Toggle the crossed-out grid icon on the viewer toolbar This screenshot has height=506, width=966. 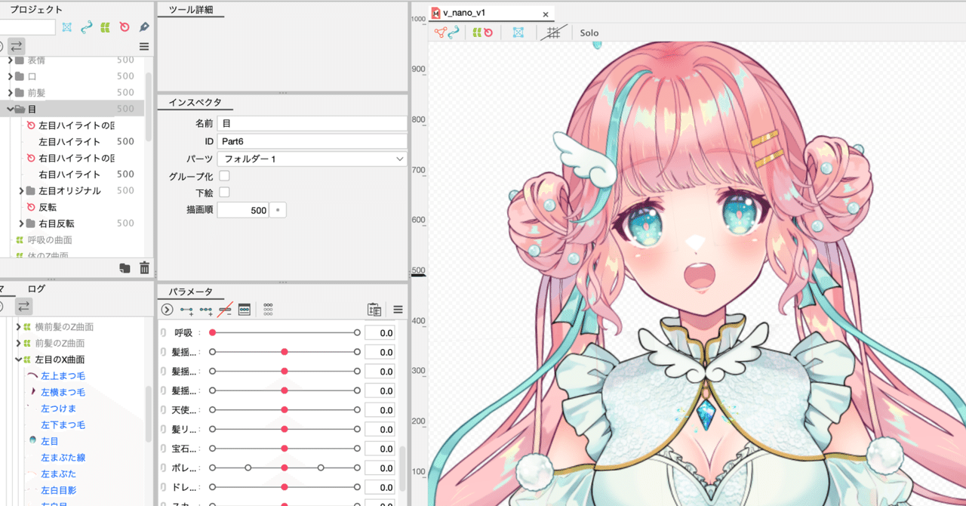coord(555,32)
